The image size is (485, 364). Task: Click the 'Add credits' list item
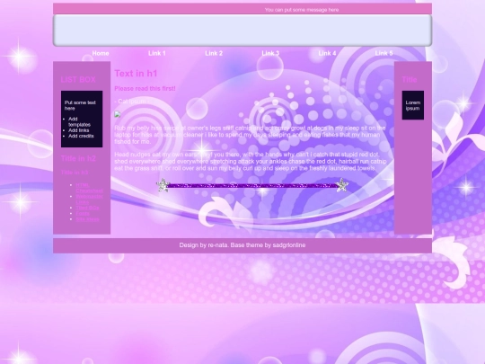pyautogui.click(x=81, y=136)
